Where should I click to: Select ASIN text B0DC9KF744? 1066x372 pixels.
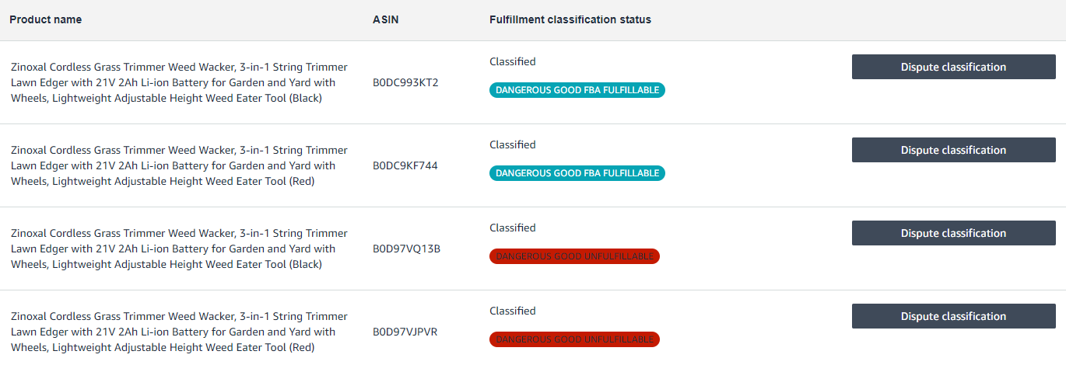[405, 165]
